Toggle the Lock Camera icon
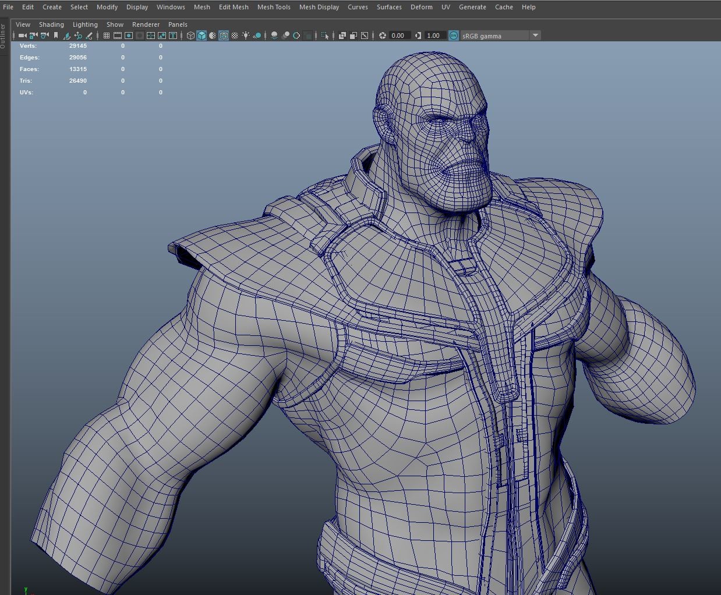The image size is (721, 595). tap(32, 36)
